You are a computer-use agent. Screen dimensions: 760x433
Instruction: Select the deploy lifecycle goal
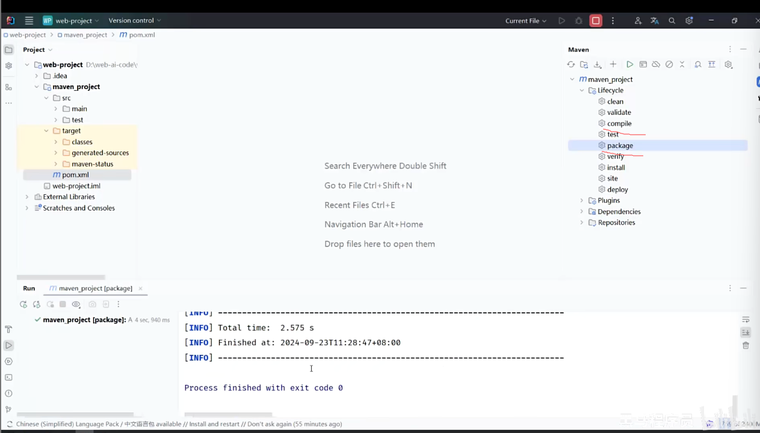pyautogui.click(x=613, y=189)
